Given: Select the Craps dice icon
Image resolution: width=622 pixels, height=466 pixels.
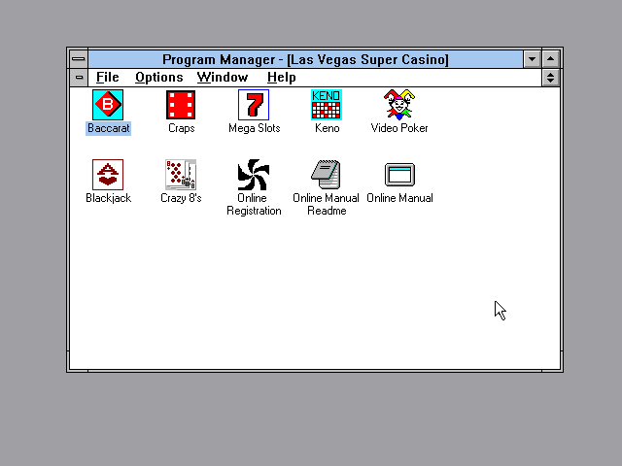Looking at the screenshot, I should pyautogui.click(x=181, y=105).
